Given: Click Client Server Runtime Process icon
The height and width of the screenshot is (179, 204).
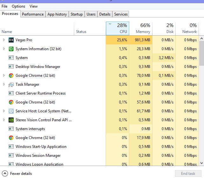Looking at the screenshot, I should 11,93.
